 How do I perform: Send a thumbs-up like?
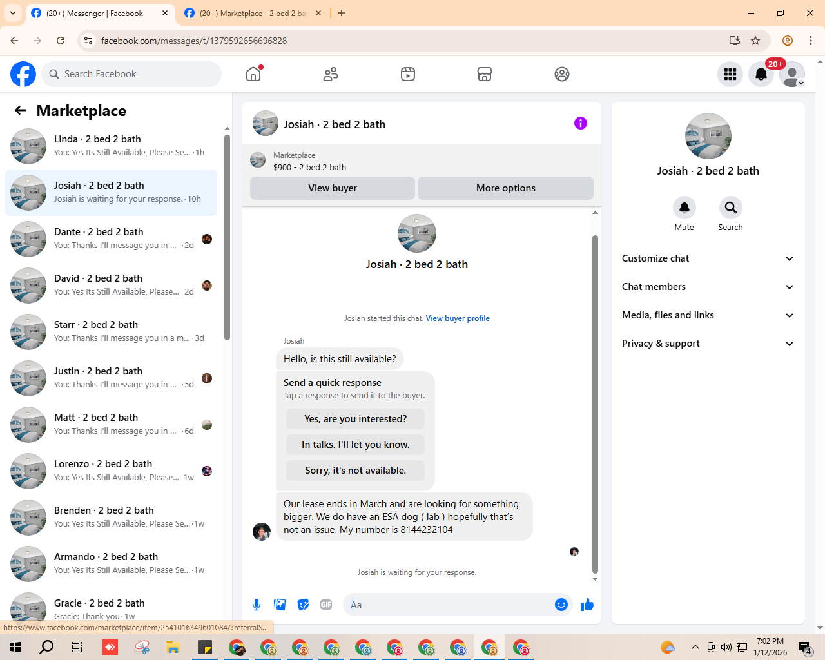tap(587, 605)
